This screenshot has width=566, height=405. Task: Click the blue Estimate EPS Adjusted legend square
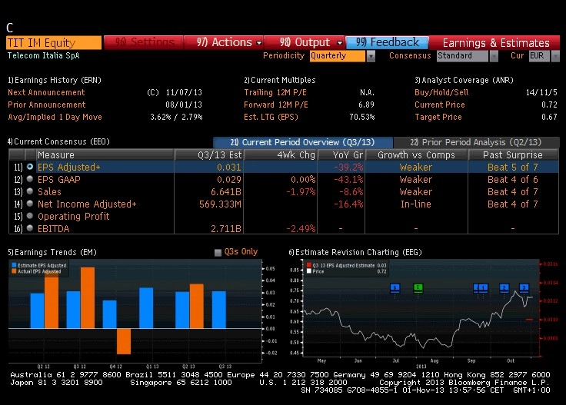14,265
